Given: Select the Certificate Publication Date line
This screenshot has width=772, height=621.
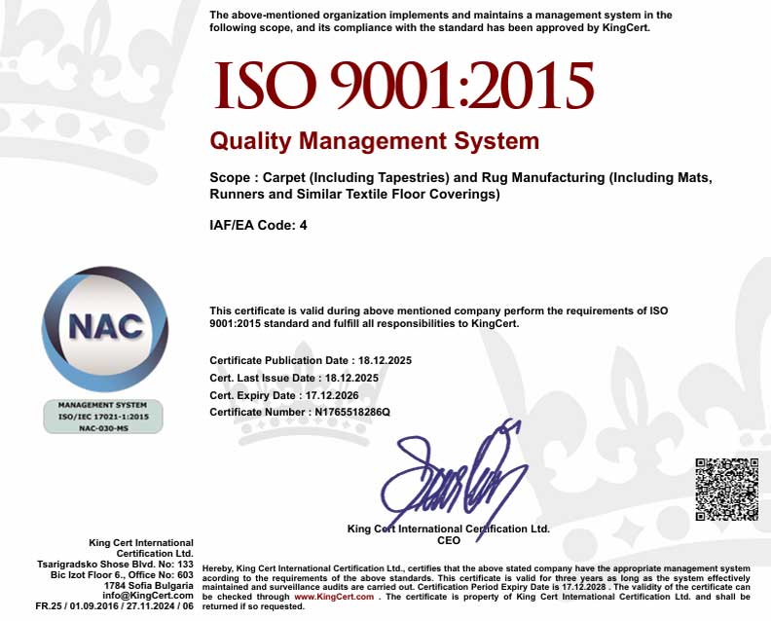Looking at the screenshot, I should [x=311, y=360].
